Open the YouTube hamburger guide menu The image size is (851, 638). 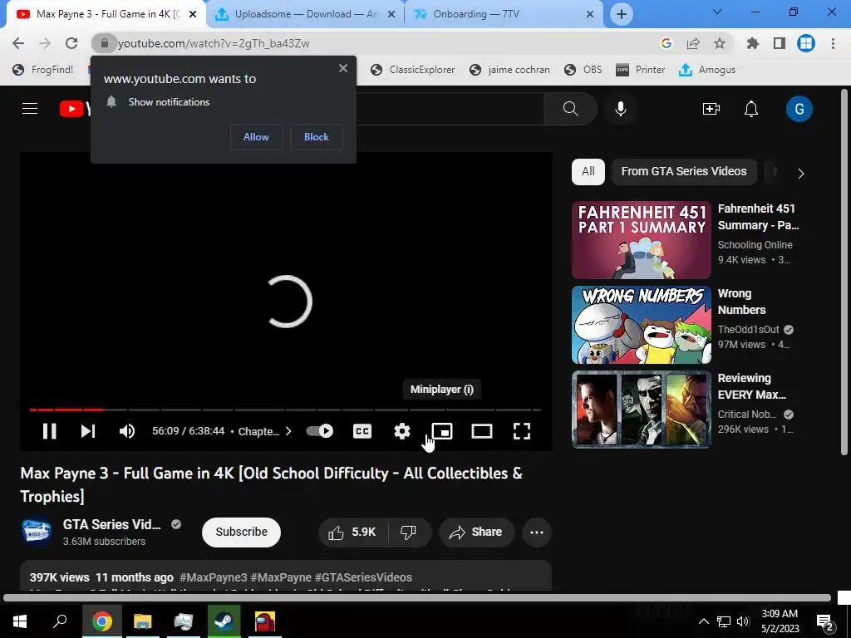[x=30, y=109]
